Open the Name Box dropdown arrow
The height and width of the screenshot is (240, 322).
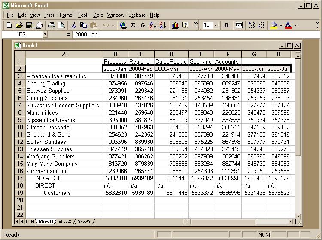tap(45, 35)
